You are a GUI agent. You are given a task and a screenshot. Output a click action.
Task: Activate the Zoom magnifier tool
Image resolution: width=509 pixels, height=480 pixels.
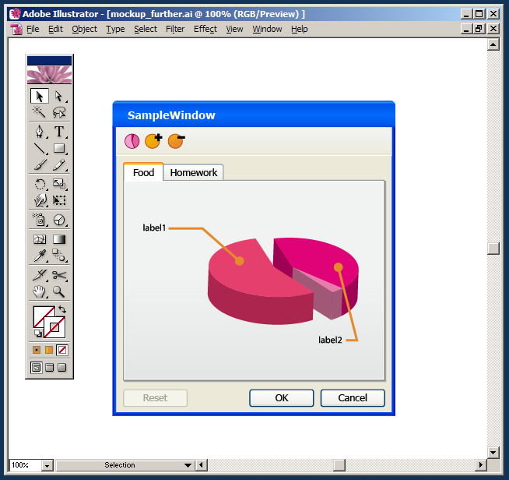tap(59, 291)
